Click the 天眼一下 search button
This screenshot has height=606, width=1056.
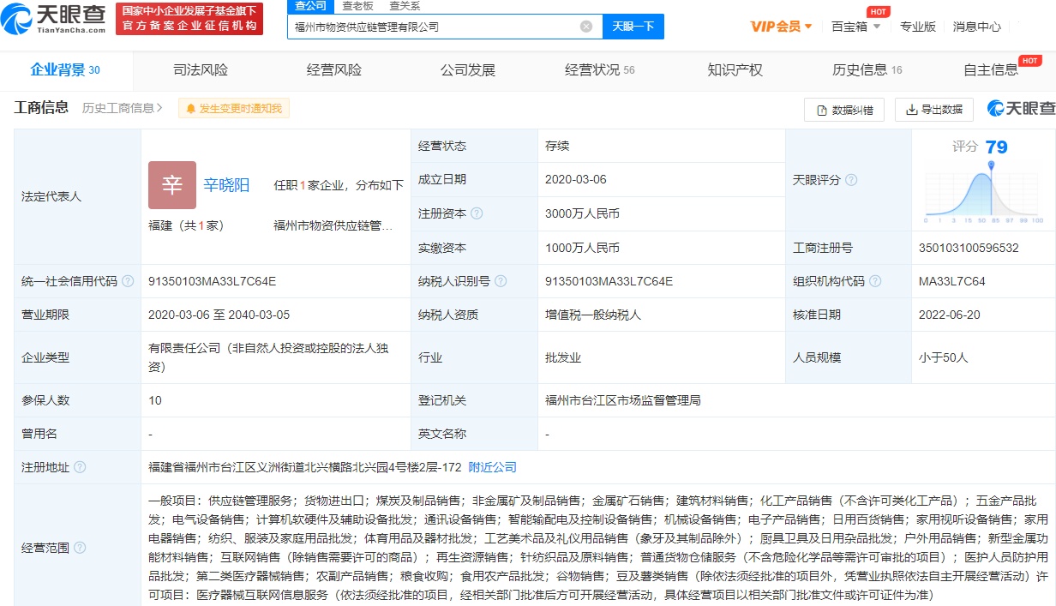(633, 27)
